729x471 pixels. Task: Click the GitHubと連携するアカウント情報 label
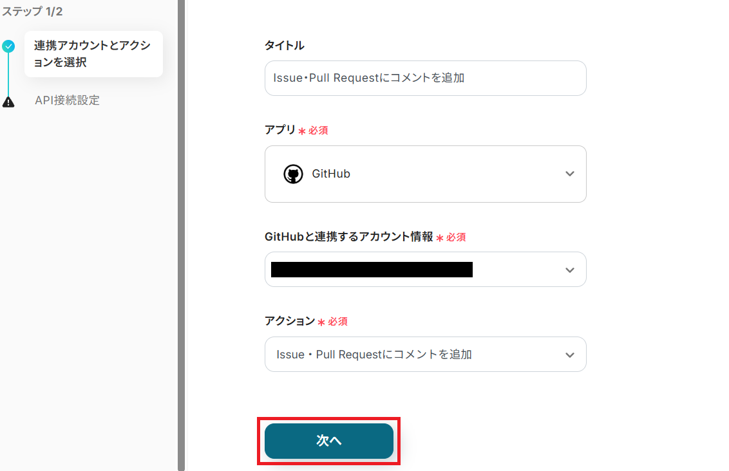click(348, 237)
